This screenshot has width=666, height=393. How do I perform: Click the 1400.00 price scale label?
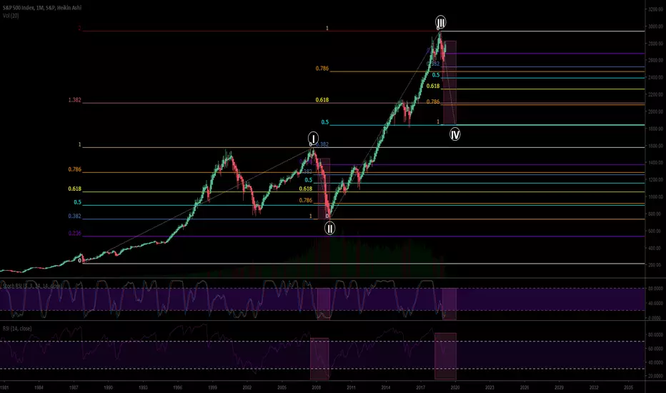click(x=656, y=163)
